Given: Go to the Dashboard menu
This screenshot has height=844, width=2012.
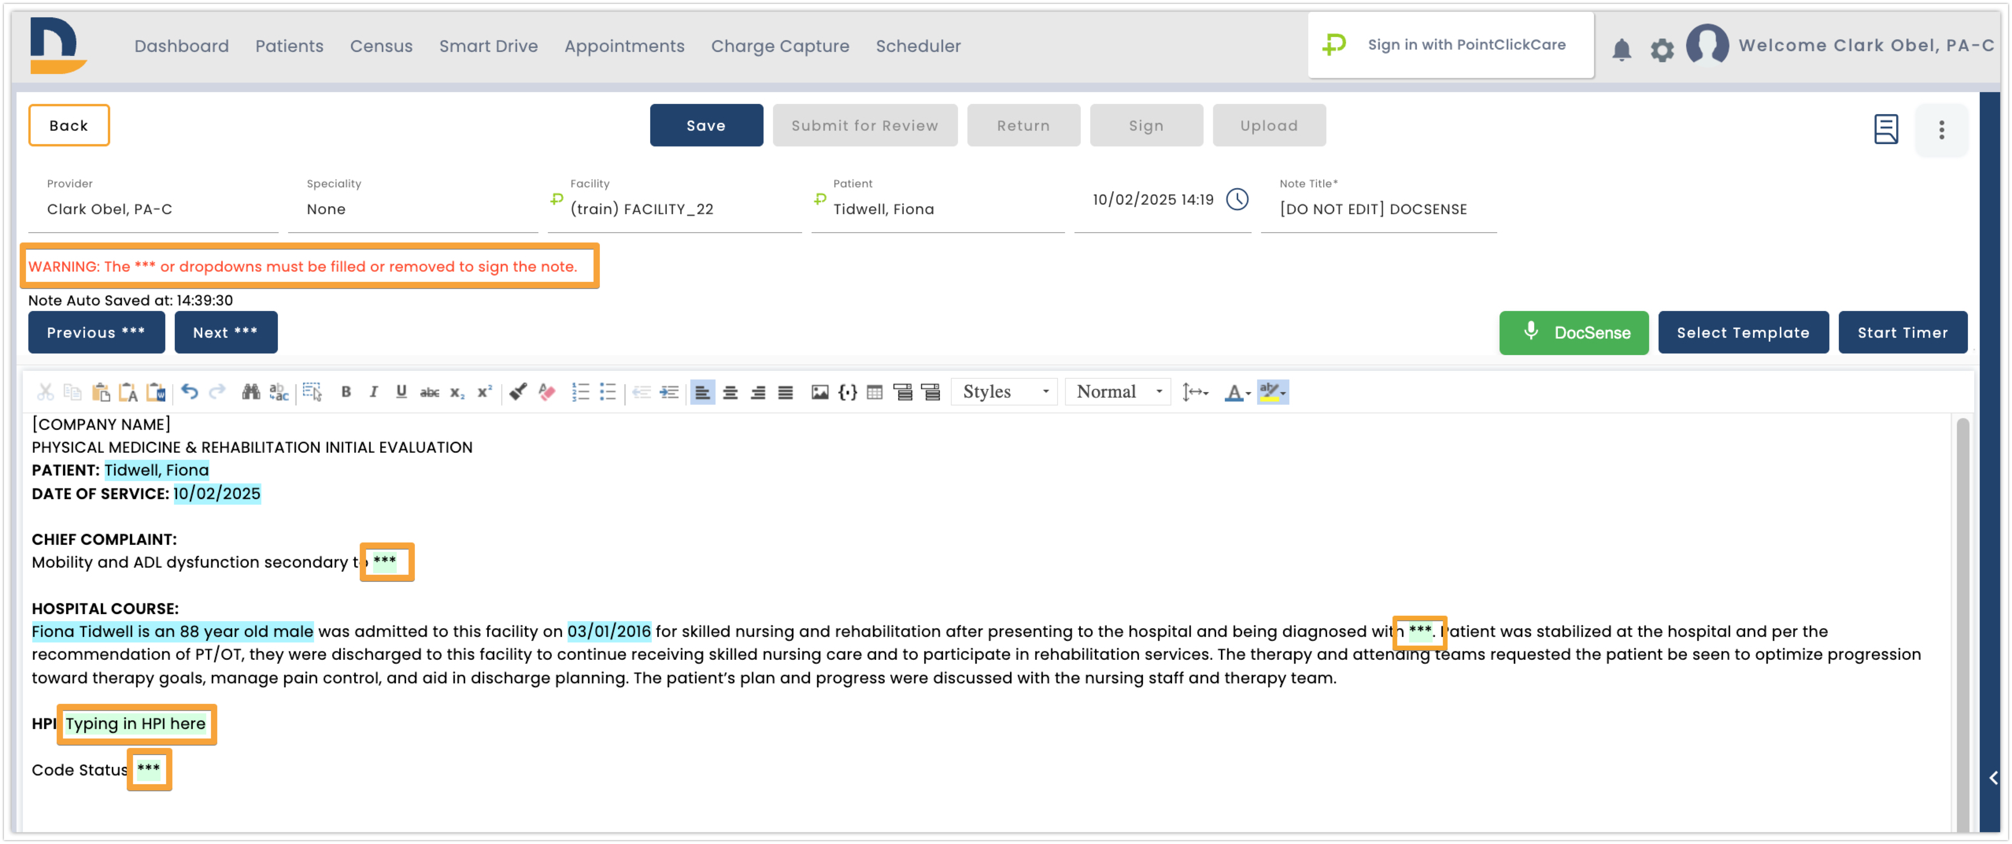Looking at the screenshot, I should tap(182, 46).
